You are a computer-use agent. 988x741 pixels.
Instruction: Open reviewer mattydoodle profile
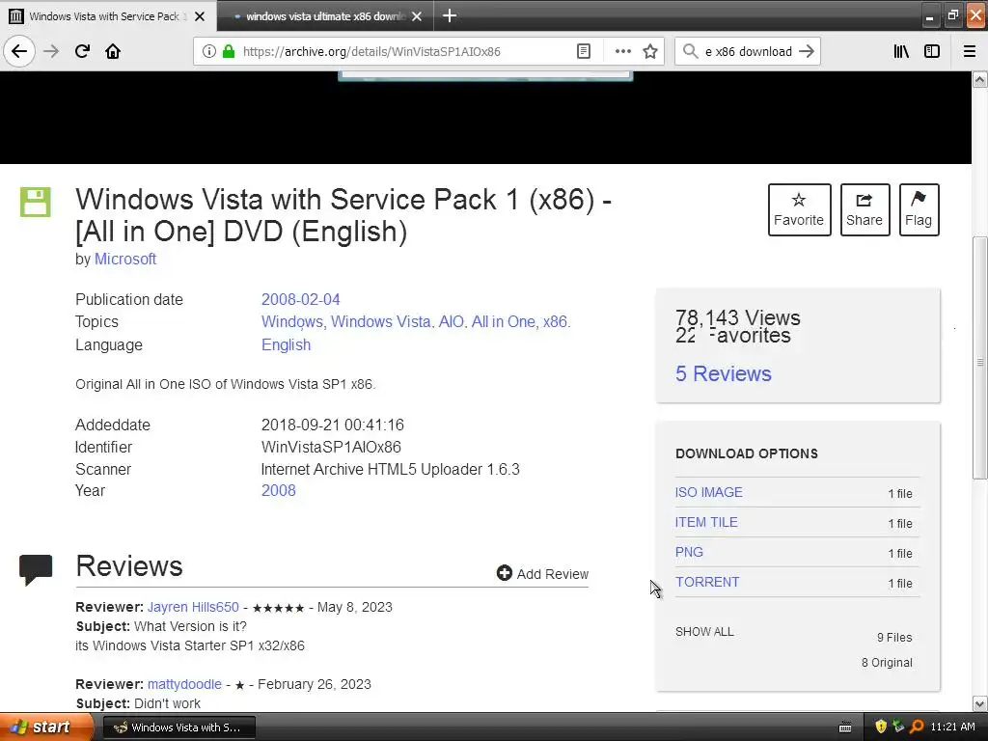point(184,684)
